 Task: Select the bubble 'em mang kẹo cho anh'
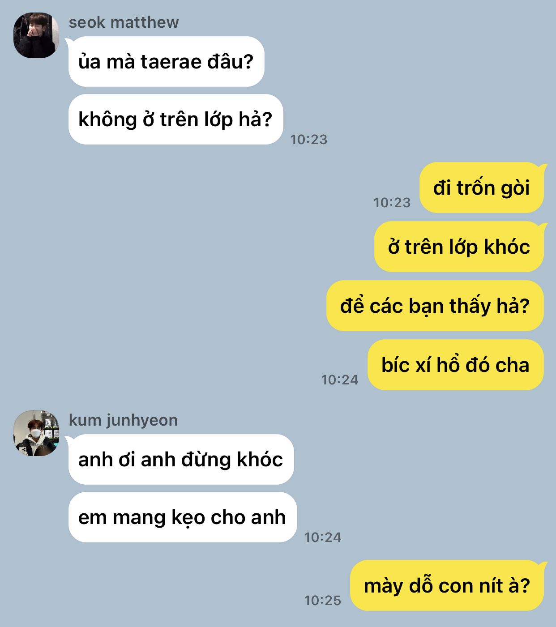click(x=182, y=517)
